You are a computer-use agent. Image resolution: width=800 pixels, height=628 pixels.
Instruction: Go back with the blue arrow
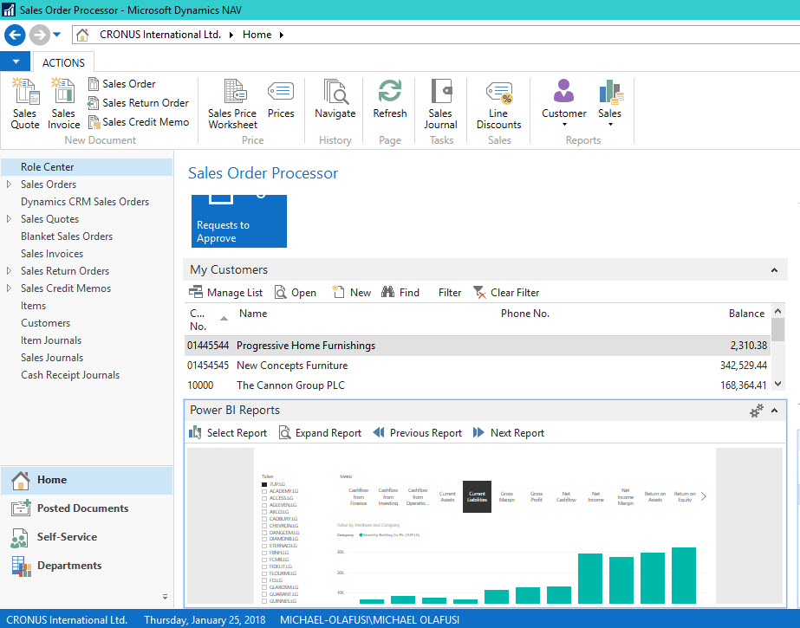pos(16,35)
